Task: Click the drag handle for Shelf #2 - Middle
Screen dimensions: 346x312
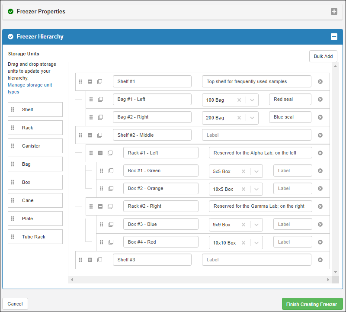Action: pos(80,135)
